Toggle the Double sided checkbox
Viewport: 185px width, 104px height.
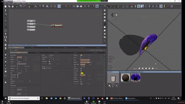pos(18,75)
